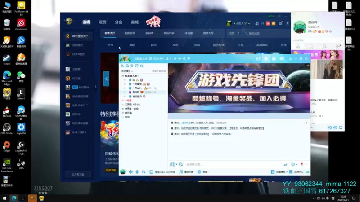Switch to the 观战 main tab
This screenshot has height=202, width=360.
103,22
